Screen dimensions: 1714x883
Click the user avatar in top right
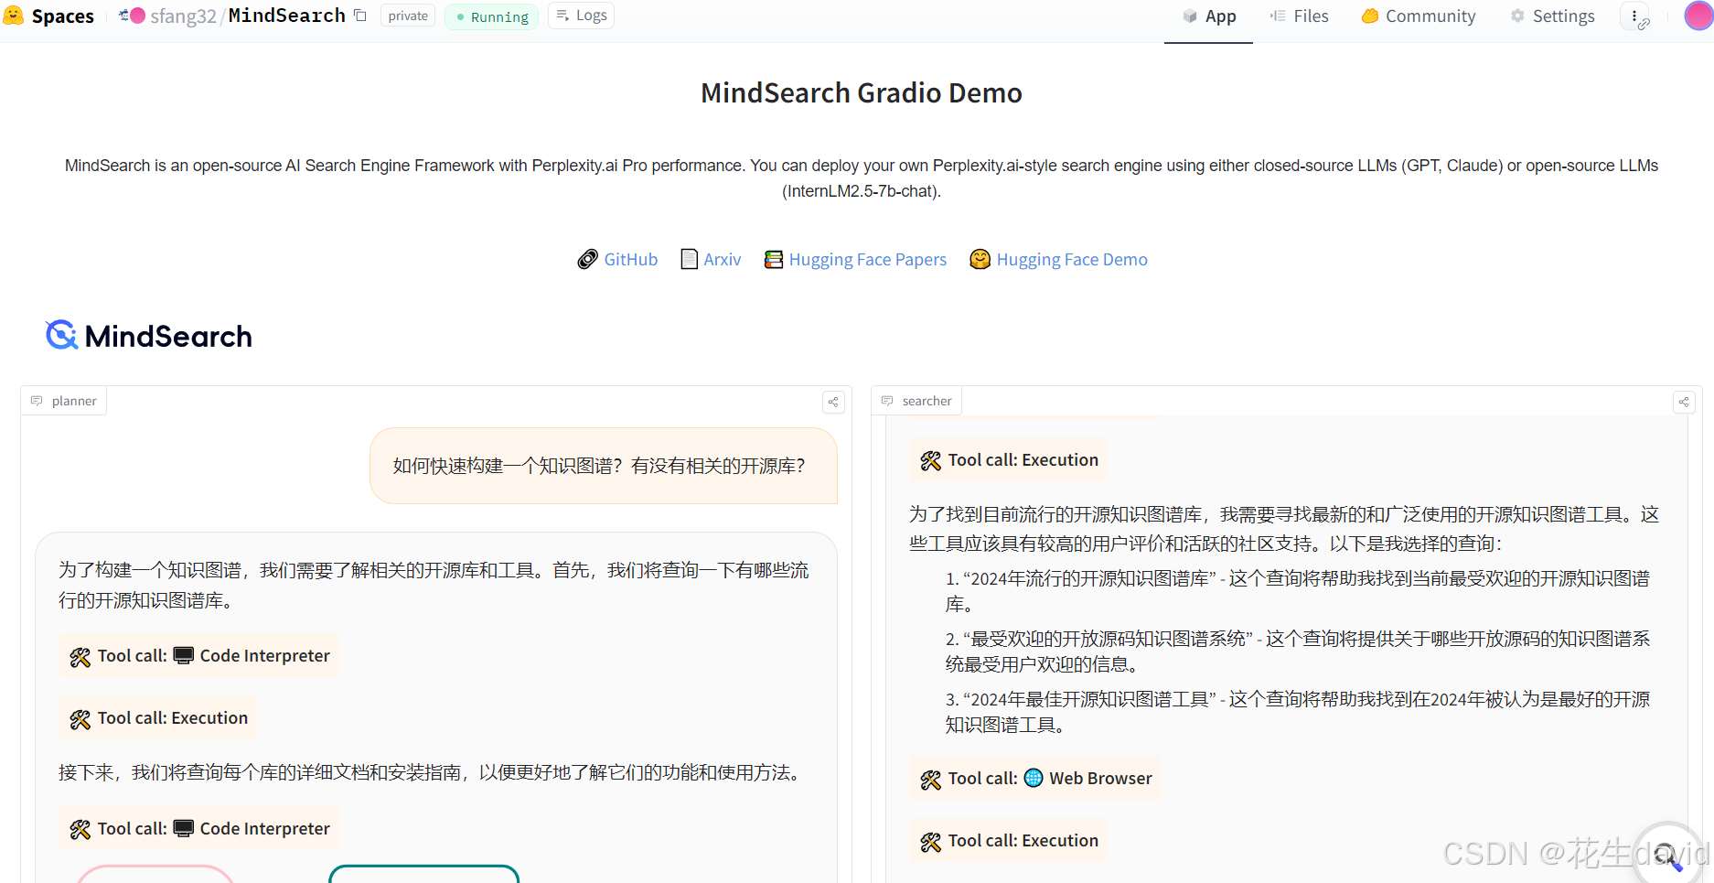click(x=1698, y=16)
